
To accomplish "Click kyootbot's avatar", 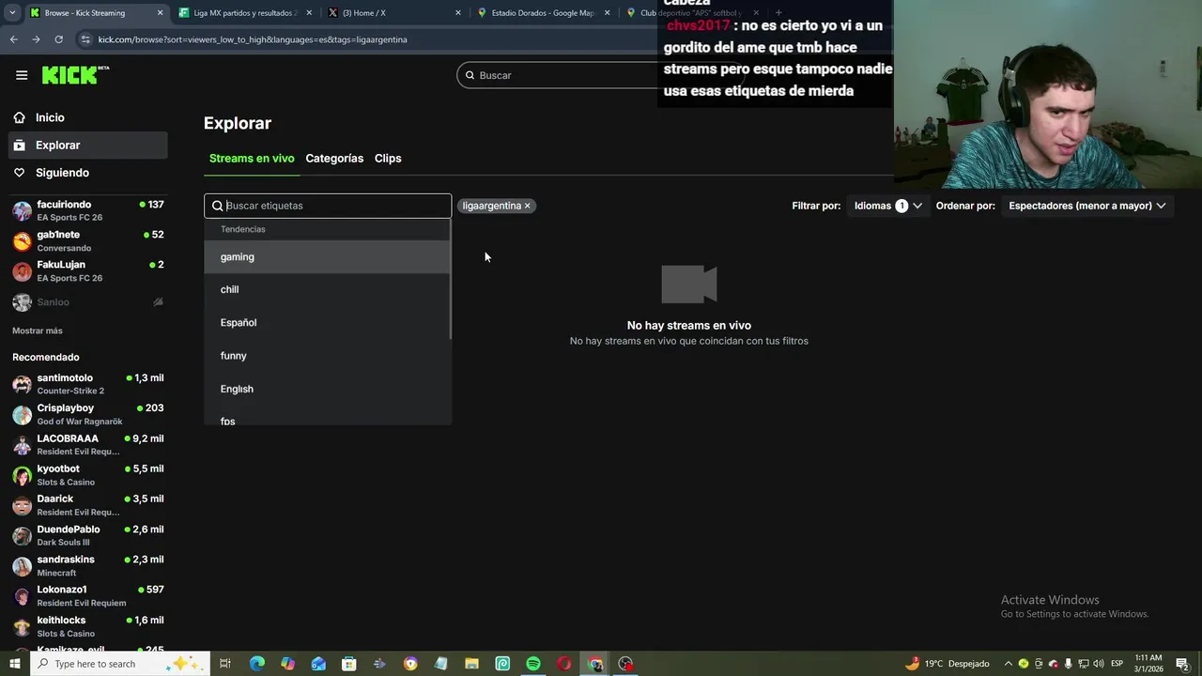I will [x=22, y=475].
